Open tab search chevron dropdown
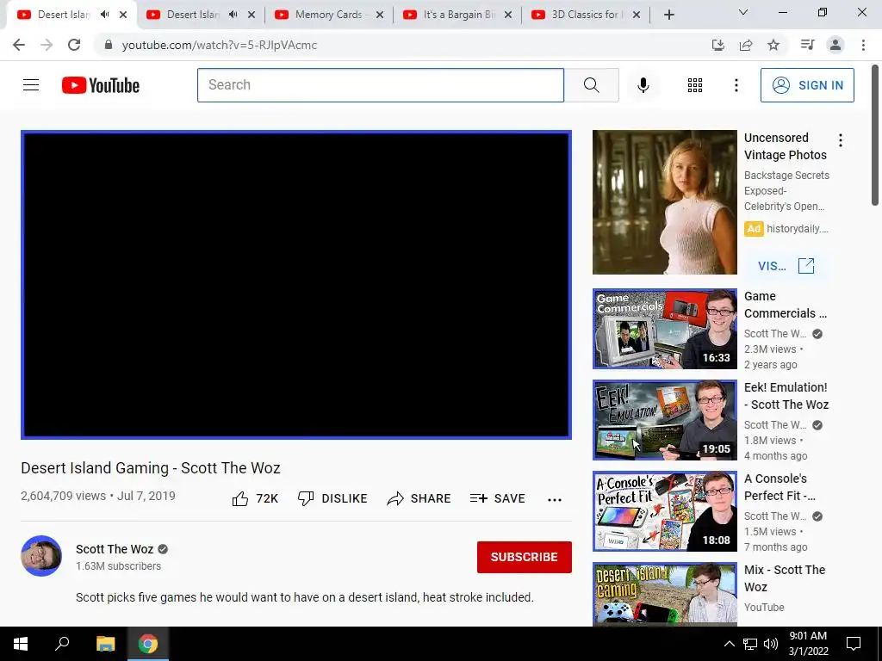This screenshot has width=882, height=661. click(x=743, y=12)
